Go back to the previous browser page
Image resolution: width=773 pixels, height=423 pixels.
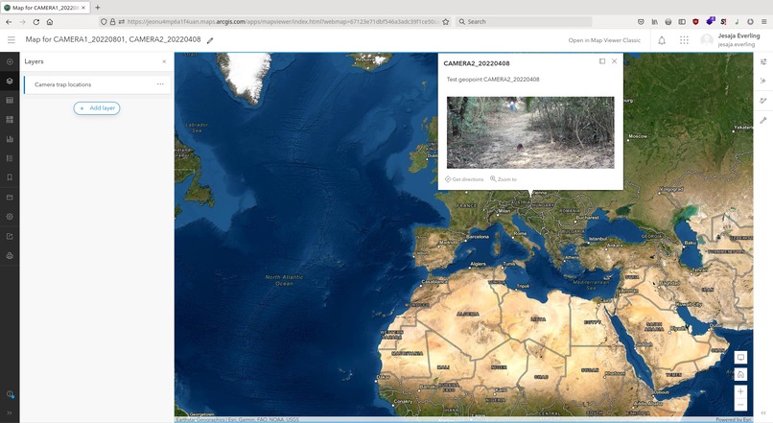(9, 22)
